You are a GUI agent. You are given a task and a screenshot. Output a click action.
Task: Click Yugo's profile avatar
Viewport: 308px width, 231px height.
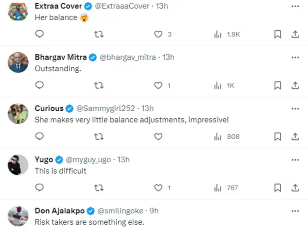pos(18,165)
